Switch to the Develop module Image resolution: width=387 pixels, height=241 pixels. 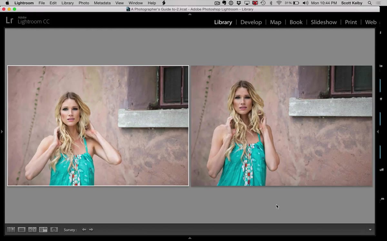[x=251, y=22]
